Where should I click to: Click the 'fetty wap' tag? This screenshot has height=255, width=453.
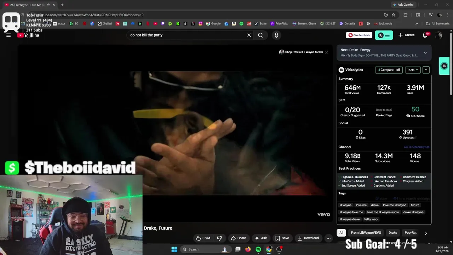[371, 219]
